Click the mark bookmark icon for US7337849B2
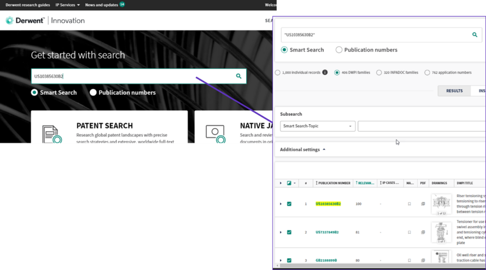The width and height of the screenshot is (486, 270). coord(410,232)
